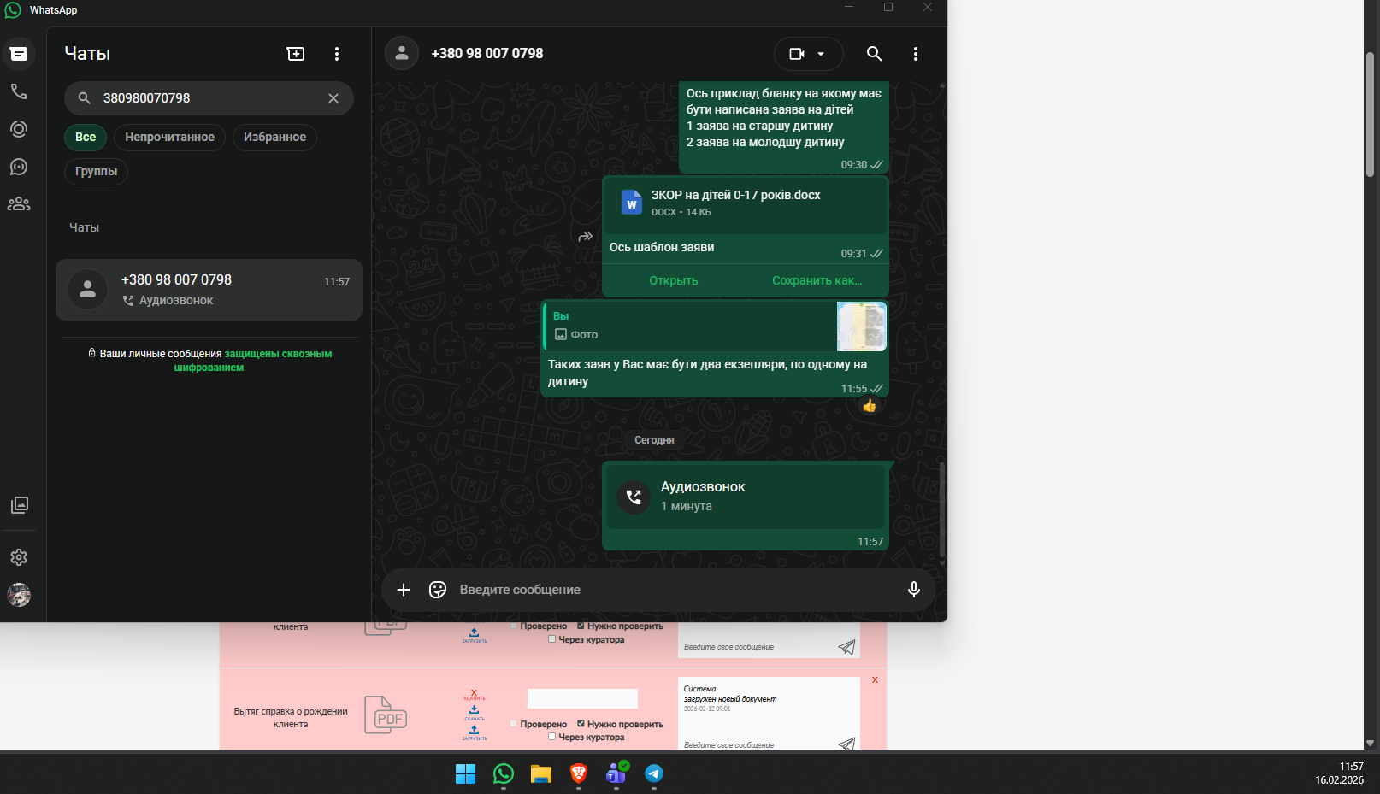Screen dimensions: 1380x794
Task: Select the Непрочитанное chat filter
Action: pos(169,137)
